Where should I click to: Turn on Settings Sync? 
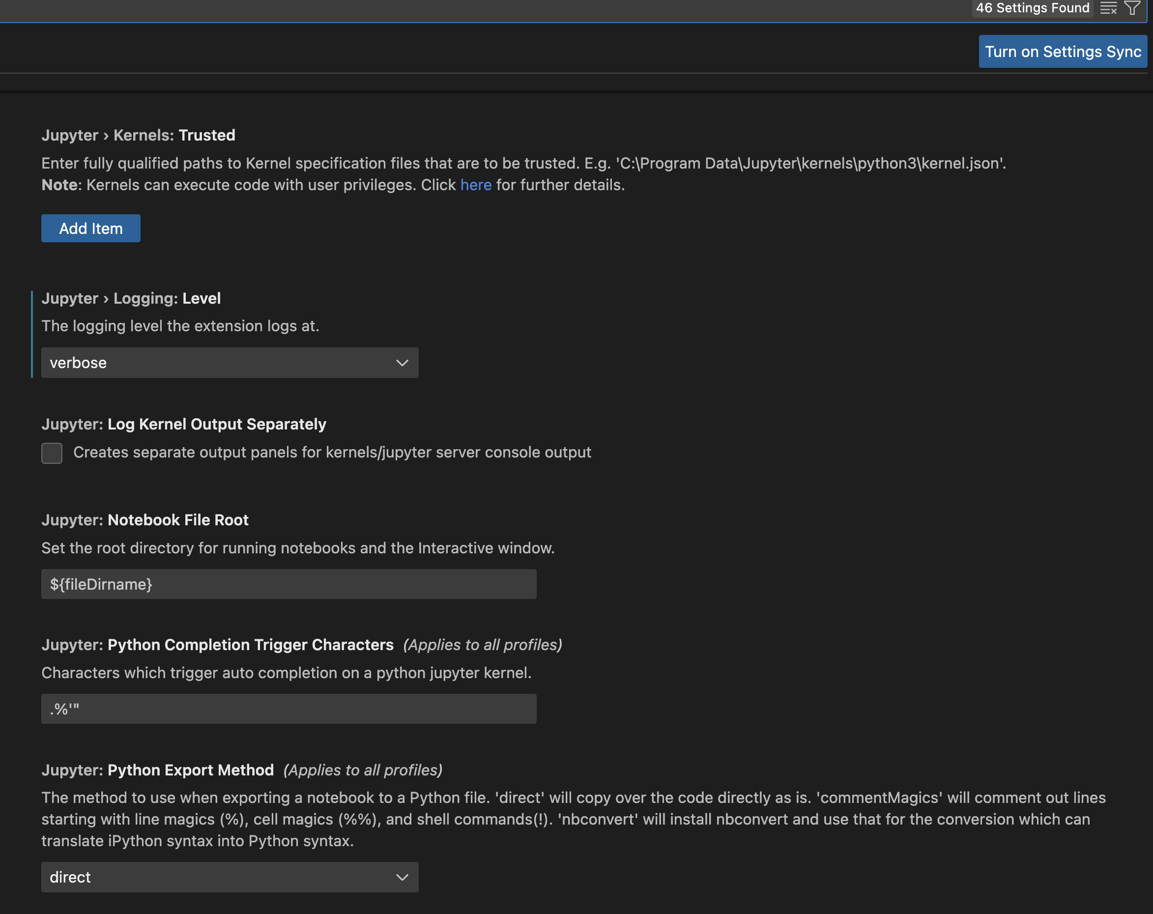pyautogui.click(x=1063, y=51)
